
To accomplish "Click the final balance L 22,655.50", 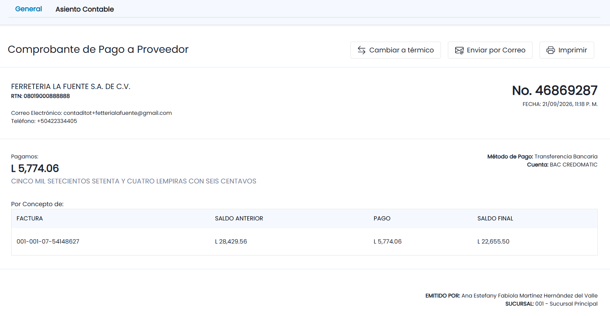I will coord(493,242).
